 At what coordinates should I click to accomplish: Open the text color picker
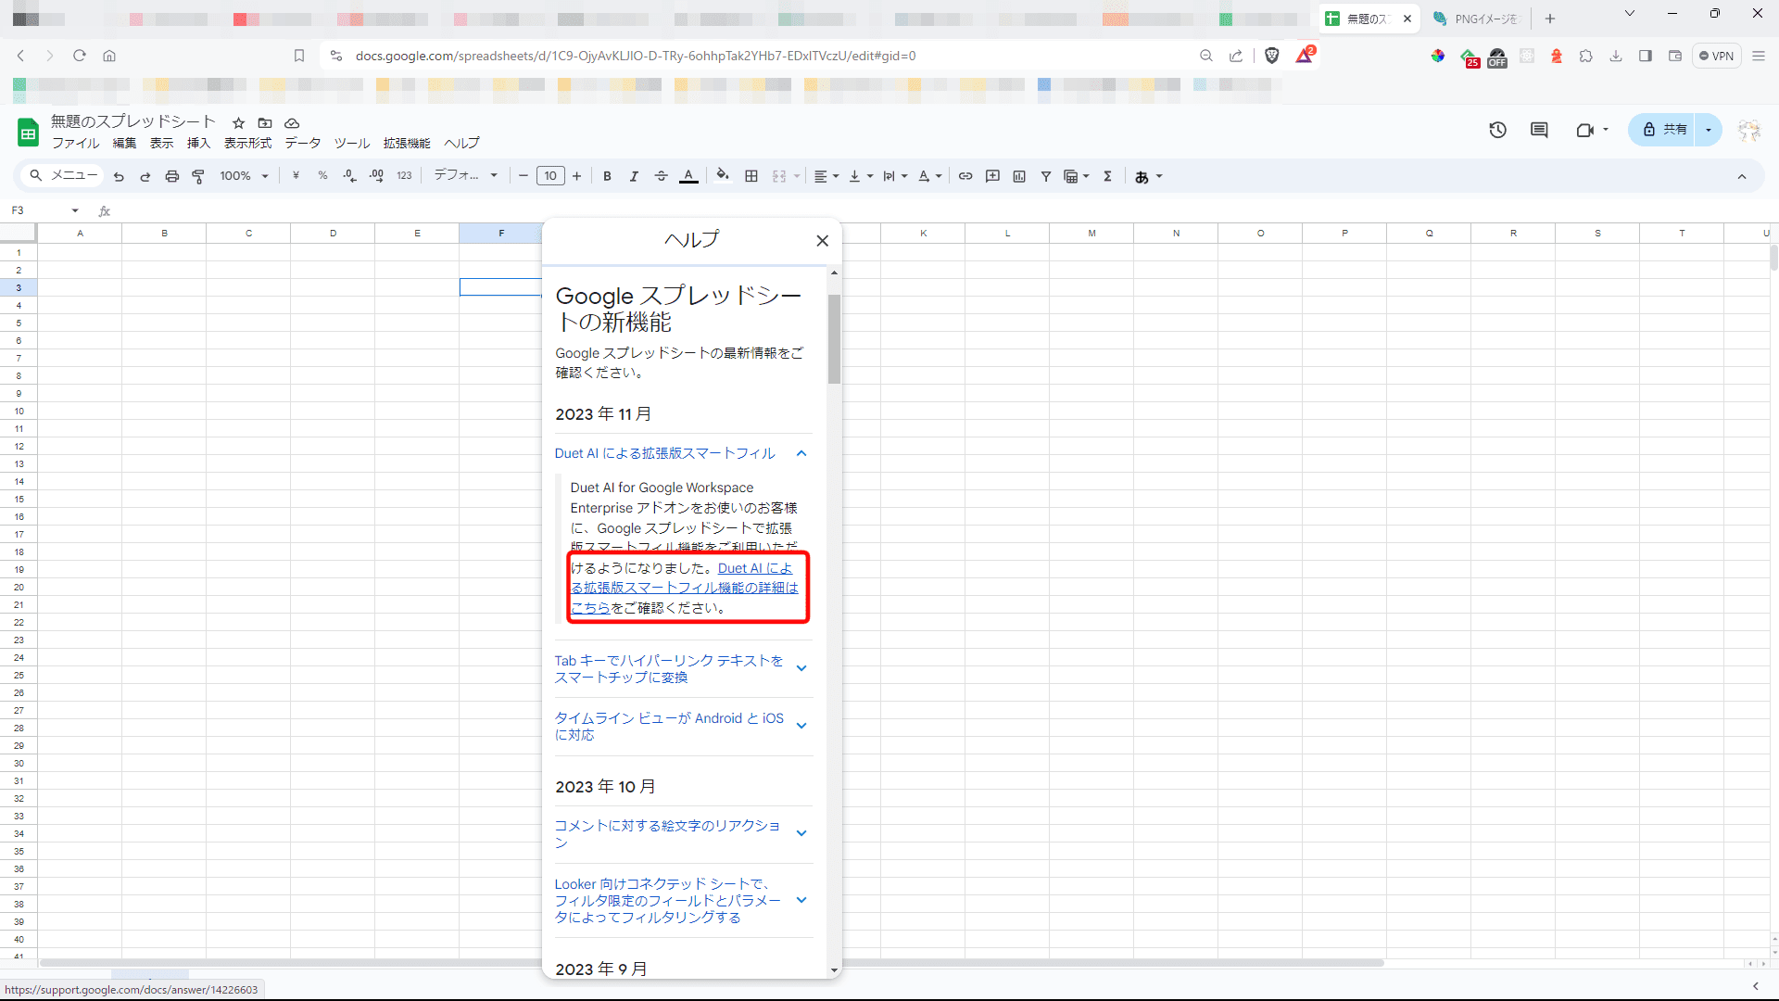688,176
